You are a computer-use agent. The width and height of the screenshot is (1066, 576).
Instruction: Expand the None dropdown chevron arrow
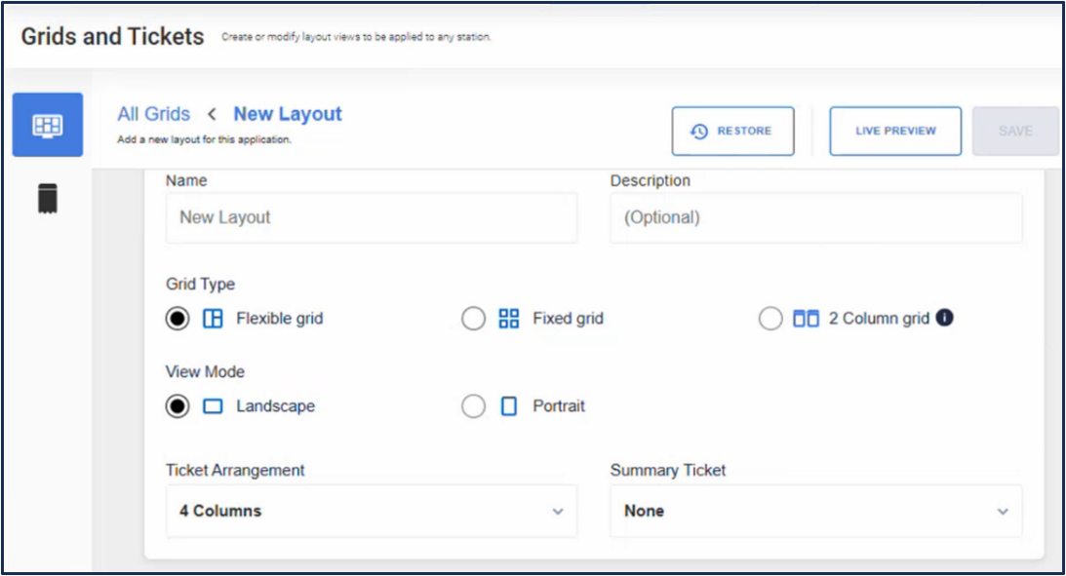[1003, 512]
